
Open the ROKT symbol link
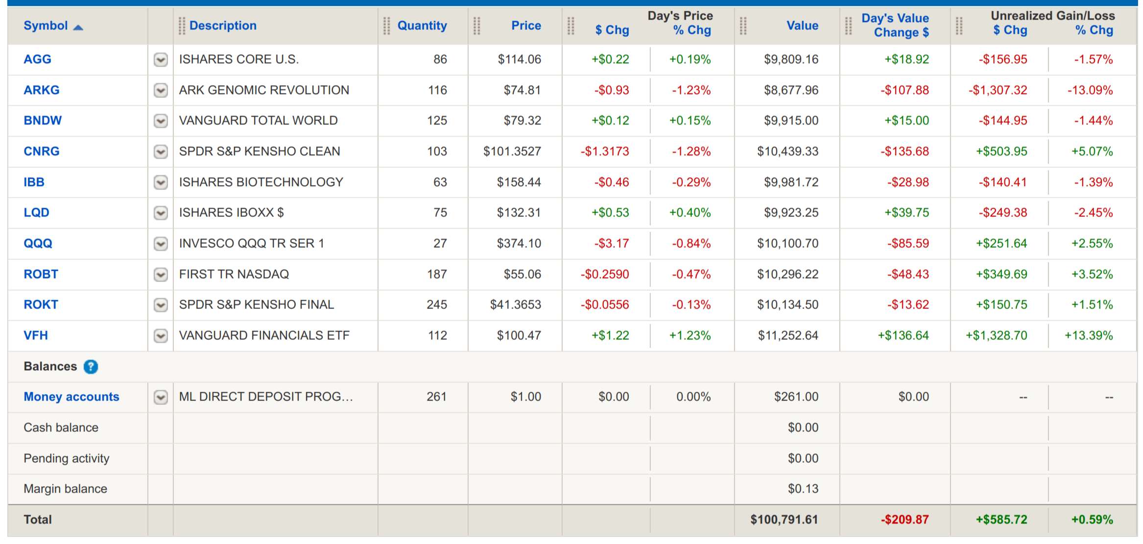[41, 305]
